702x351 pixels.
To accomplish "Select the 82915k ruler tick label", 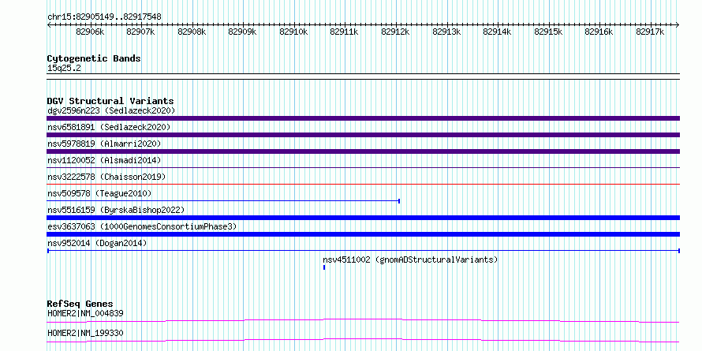I will (x=548, y=32).
